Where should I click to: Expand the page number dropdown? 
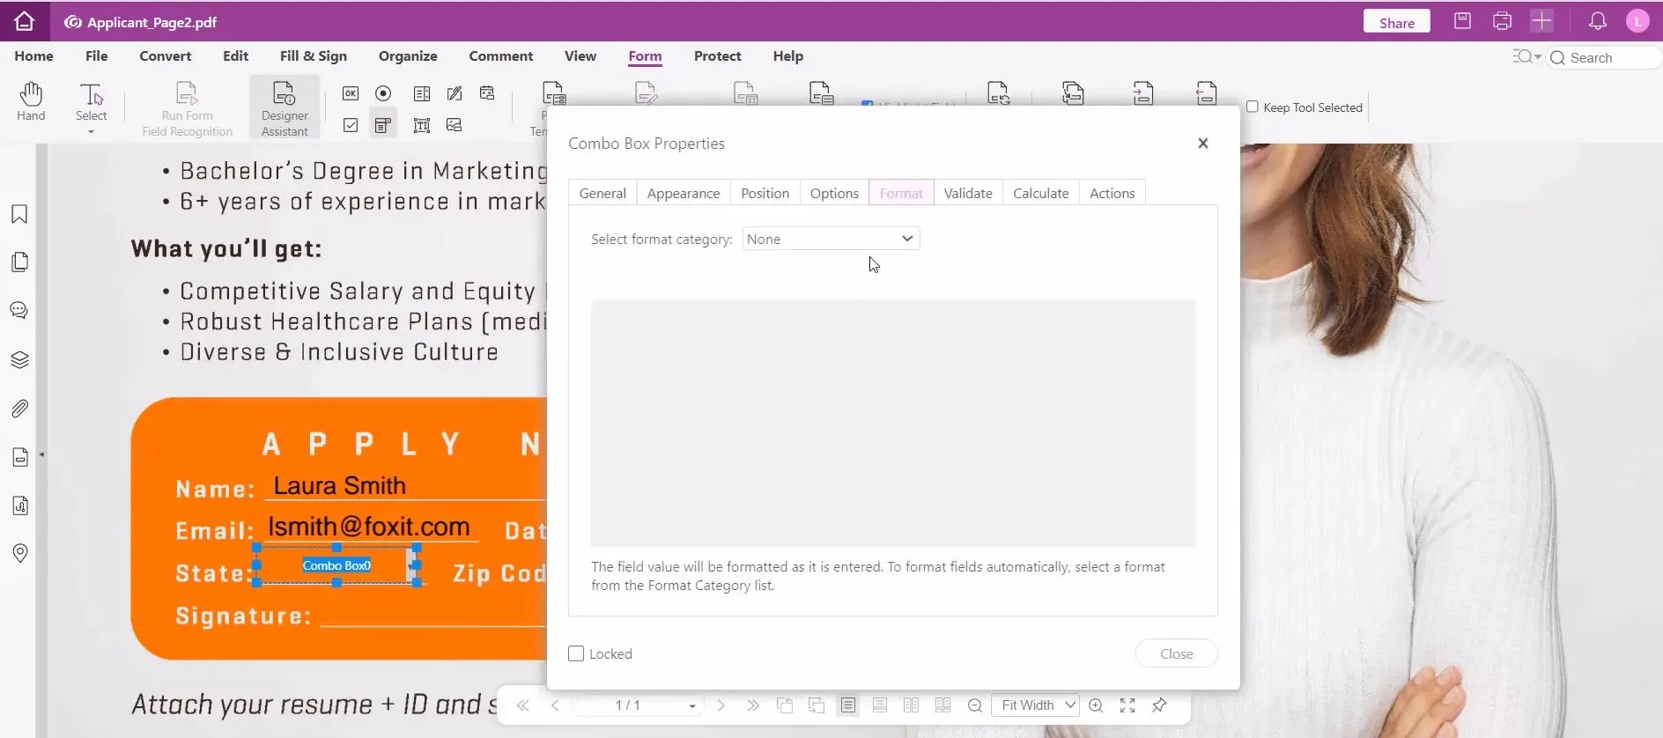pyautogui.click(x=692, y=706)
